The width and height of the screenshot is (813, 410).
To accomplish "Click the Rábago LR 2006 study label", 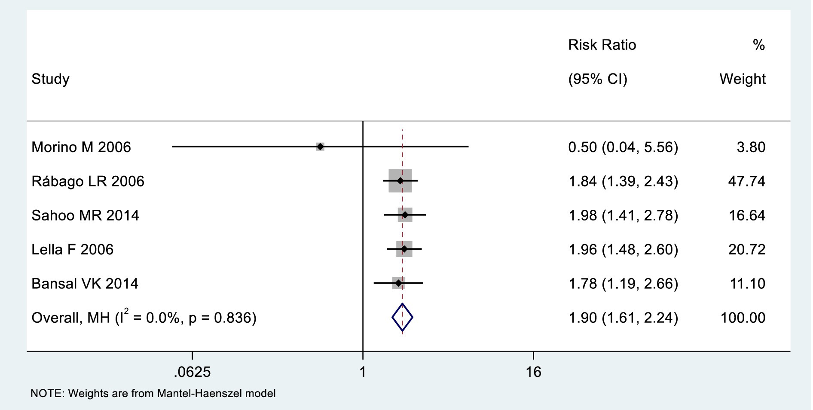I will pyautogui.click(x=88, y=181).
